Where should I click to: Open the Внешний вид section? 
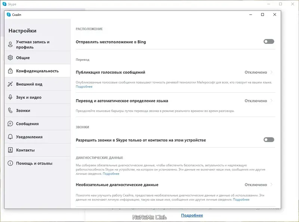point(38,84)
